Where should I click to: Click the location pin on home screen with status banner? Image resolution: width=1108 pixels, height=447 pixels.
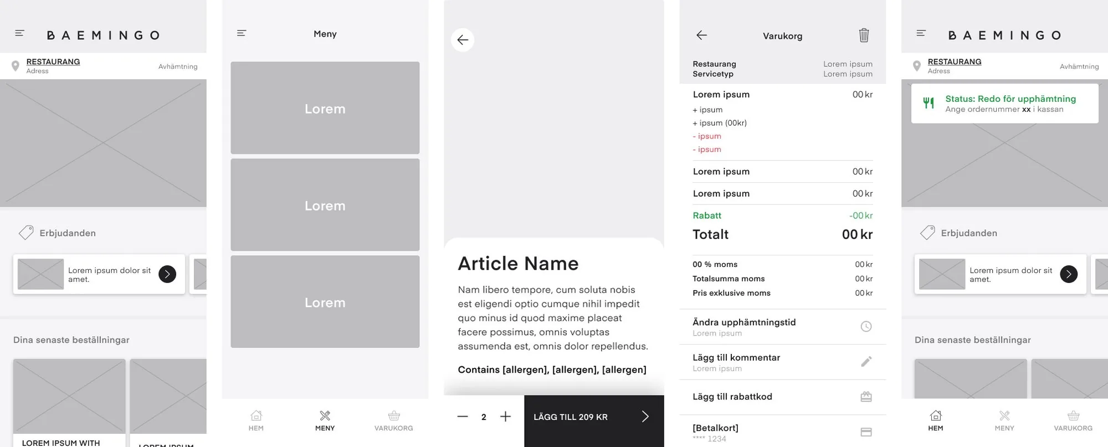click(917, 66)
